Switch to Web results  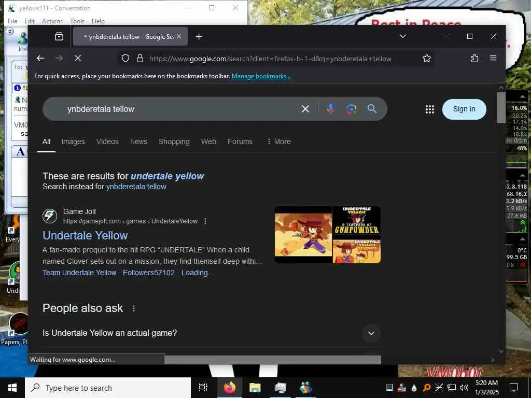208,141
